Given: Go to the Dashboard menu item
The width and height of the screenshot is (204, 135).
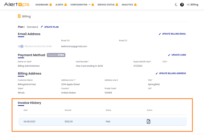Looking at the screenshot, I should [42, 5].
